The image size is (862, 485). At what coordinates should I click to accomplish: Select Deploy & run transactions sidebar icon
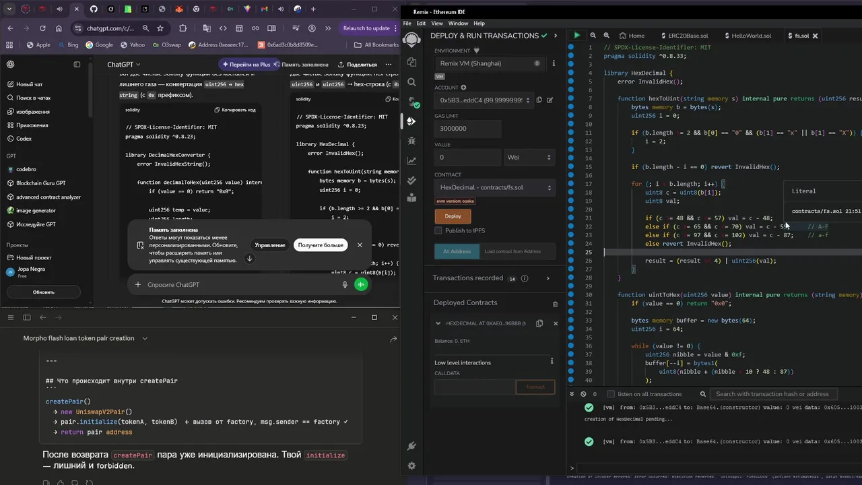(x=411, y=121)
